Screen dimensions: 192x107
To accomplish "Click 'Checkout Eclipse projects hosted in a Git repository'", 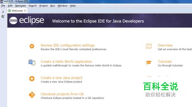I will [72, 98].
